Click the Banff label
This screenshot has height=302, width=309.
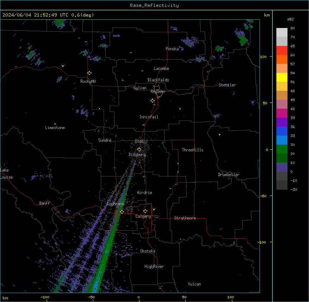click(x=44, y=203)
